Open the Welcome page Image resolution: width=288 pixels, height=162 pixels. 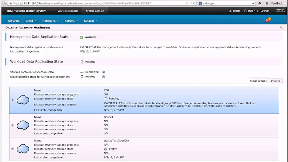coord(14,20)
